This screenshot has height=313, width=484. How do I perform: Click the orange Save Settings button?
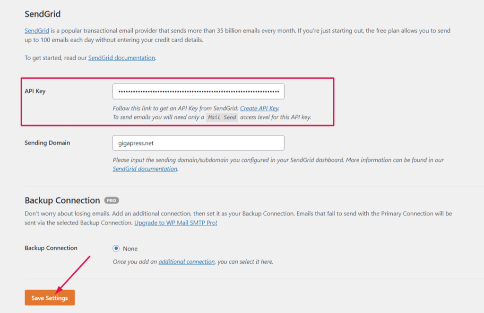click(x=50, y=297)
